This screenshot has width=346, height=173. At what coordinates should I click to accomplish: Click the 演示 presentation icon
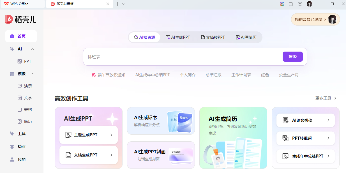coord(20,86)
